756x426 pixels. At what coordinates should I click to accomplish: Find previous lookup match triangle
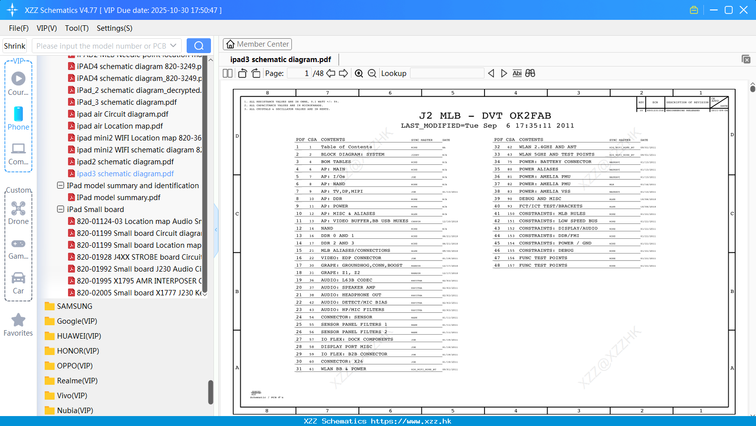click(491, 73)
